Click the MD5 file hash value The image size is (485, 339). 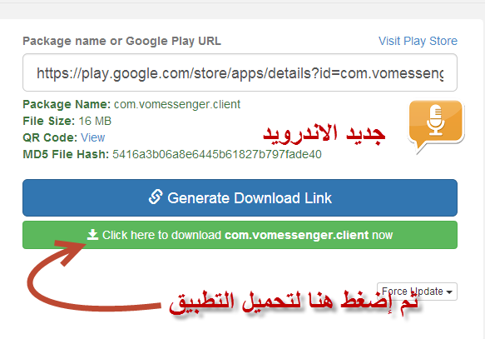[217, 154]
